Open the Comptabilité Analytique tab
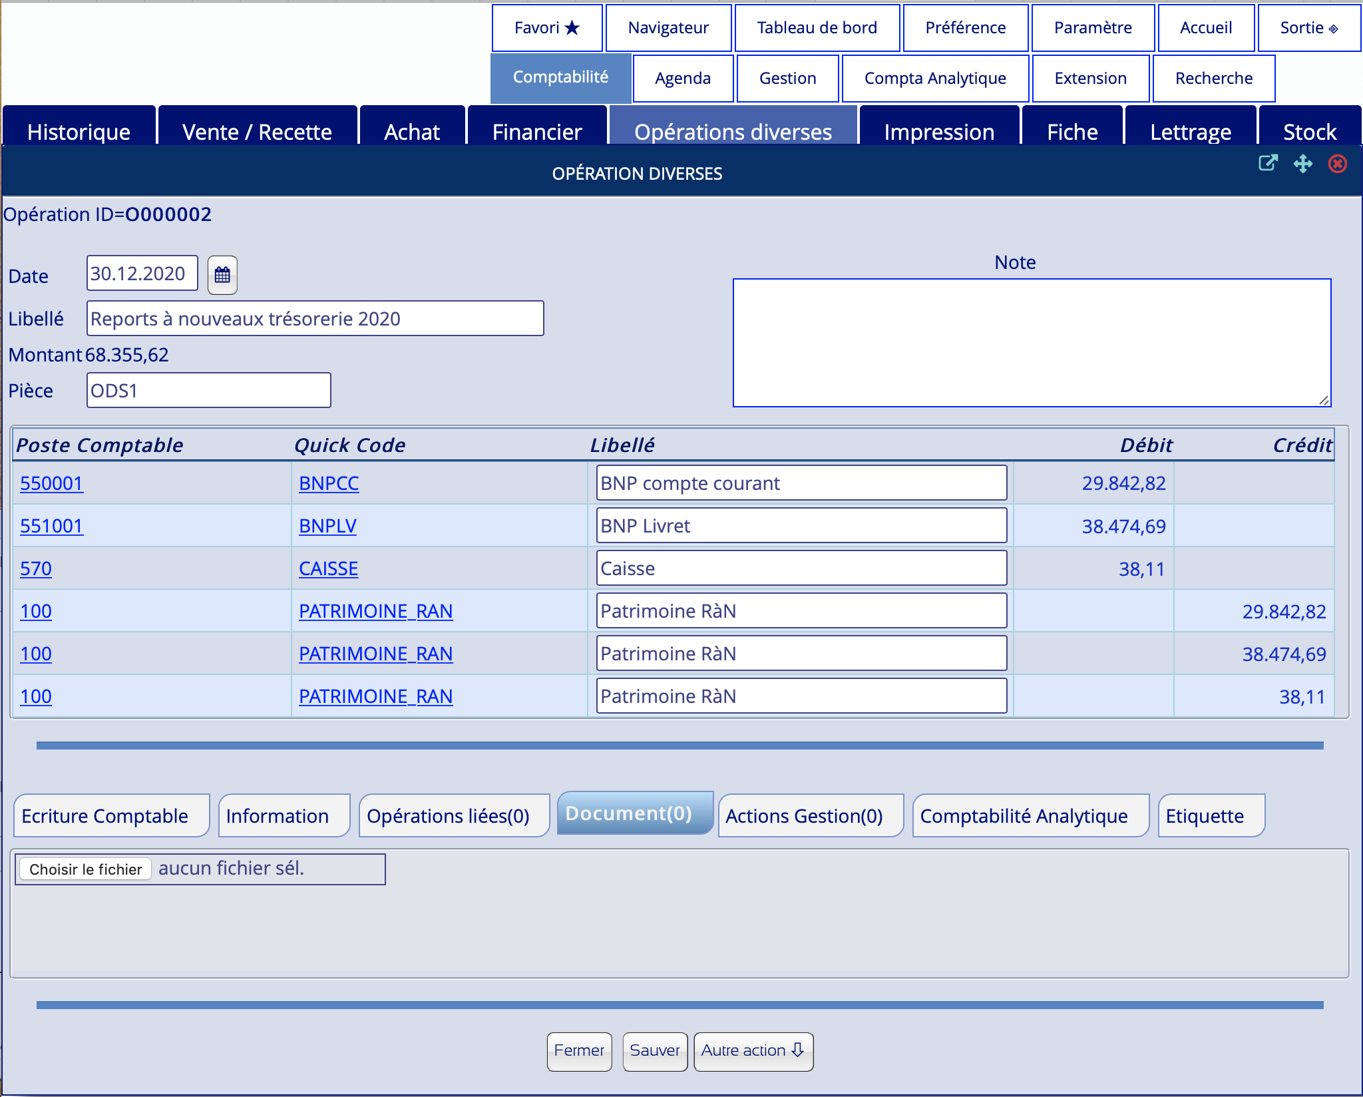The image size is (1363, 1097). coord(1024,816)
